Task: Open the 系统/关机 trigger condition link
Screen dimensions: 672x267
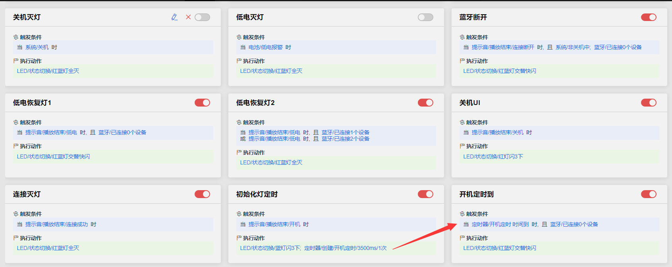Action: pyautogui.click(x=37, y=47)
